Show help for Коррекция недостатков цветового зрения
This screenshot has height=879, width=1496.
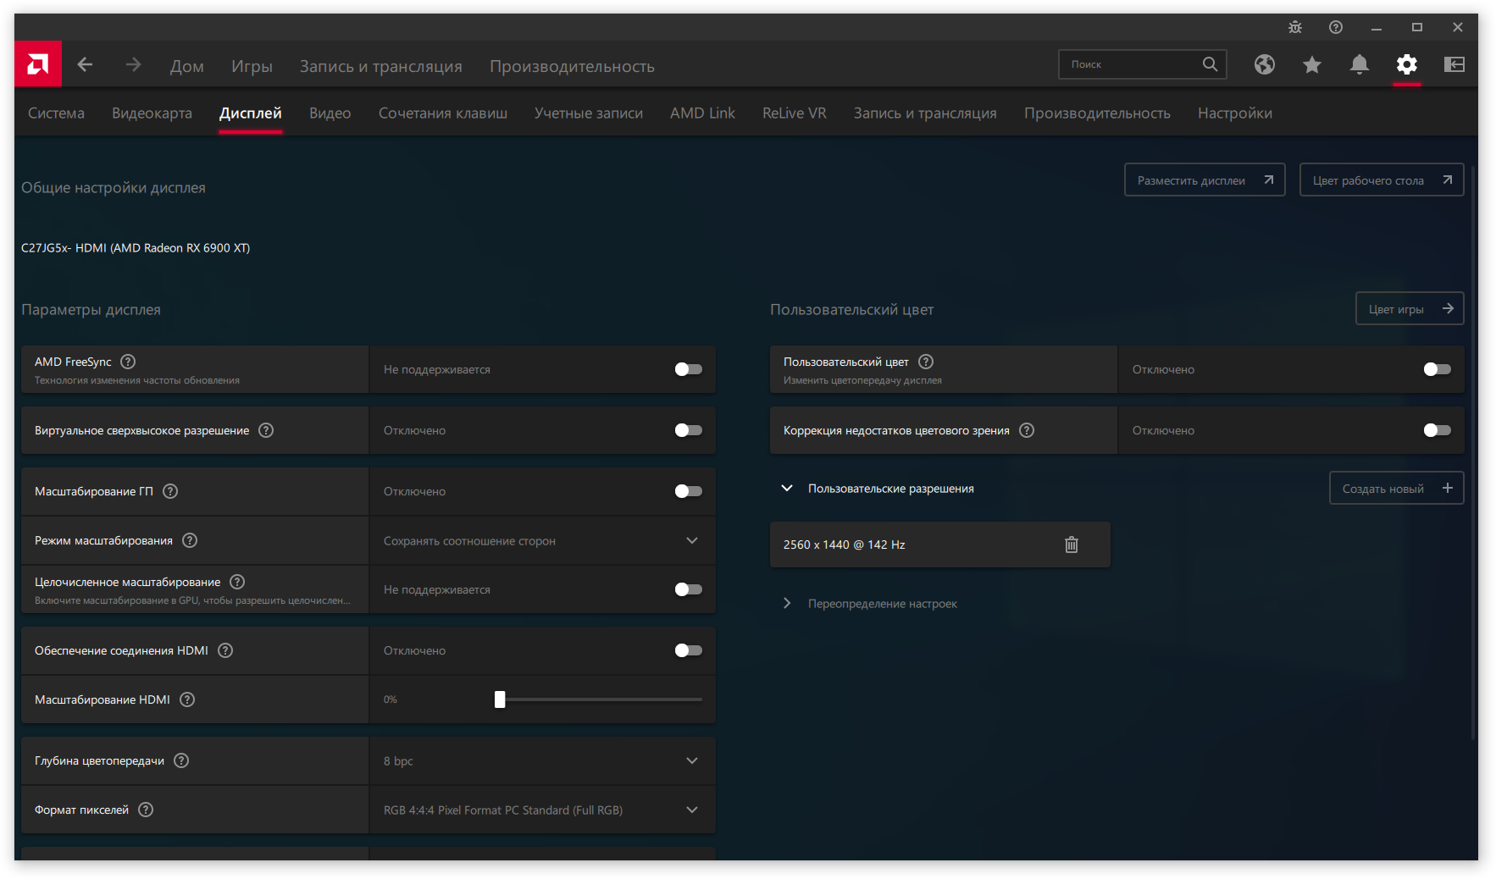click(x=1027, y=430)
